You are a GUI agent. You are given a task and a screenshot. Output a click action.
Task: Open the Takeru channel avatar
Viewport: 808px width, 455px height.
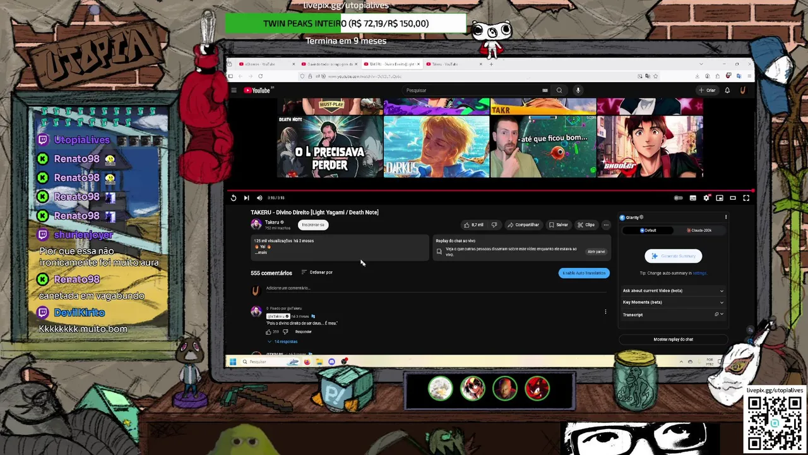tap(256, 224)
